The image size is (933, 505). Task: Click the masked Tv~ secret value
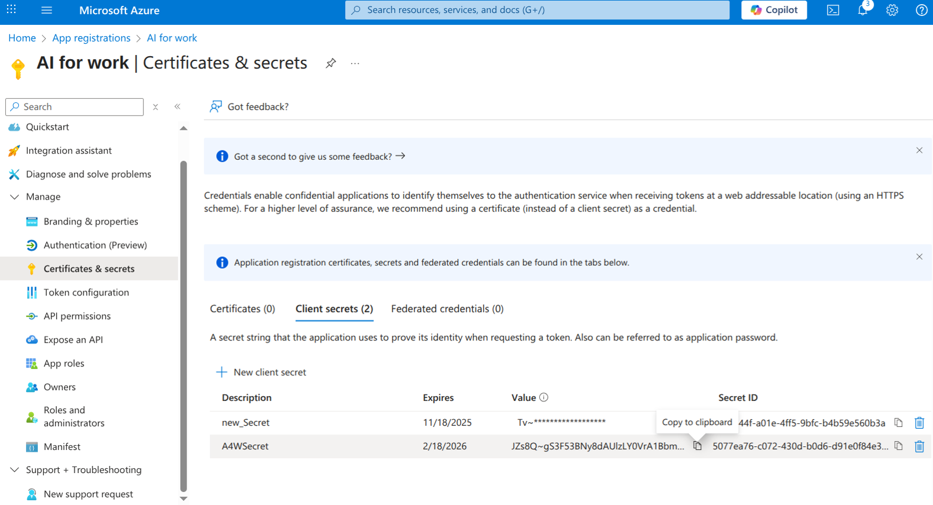(561, 422)
